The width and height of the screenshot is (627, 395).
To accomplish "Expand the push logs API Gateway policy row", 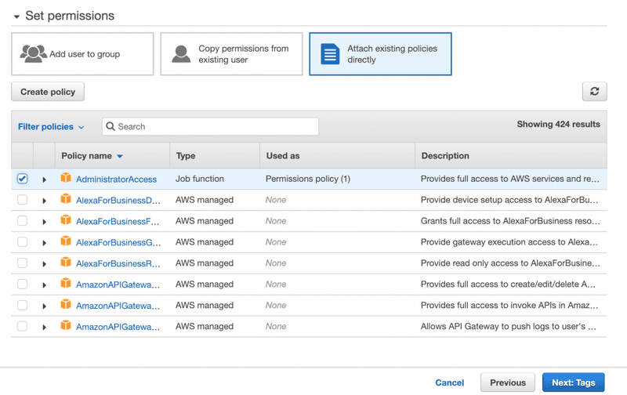I will pos(45,328).
